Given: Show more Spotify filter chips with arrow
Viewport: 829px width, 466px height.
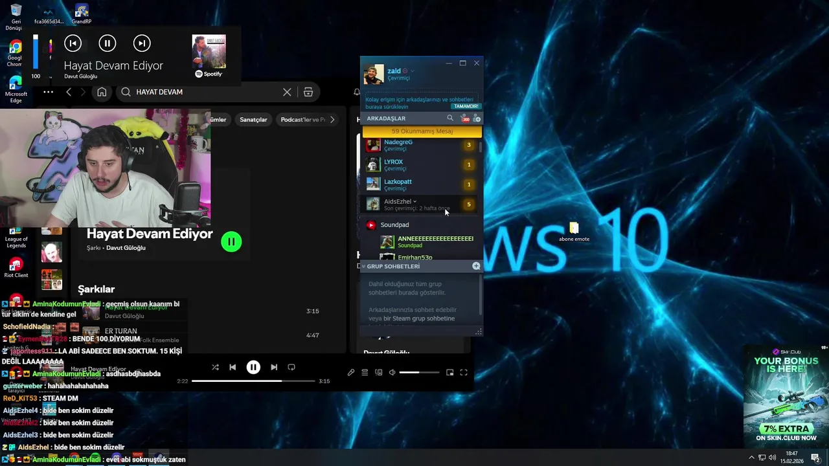Looking at the screenshot, I should [332, 120].
